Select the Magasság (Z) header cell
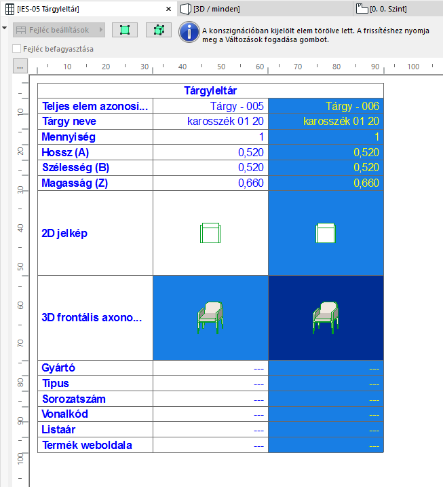 tap(95, 183)
